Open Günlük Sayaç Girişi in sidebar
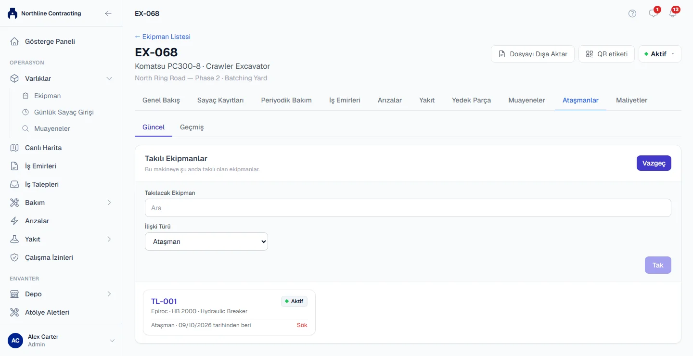693x356 pixels. click(64, 112)
